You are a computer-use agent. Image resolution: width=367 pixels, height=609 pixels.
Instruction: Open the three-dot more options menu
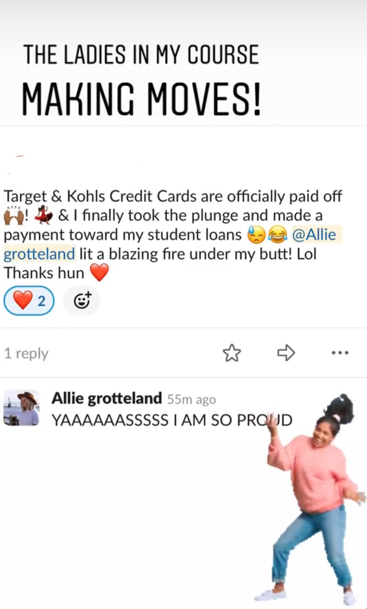coord(340,353)
